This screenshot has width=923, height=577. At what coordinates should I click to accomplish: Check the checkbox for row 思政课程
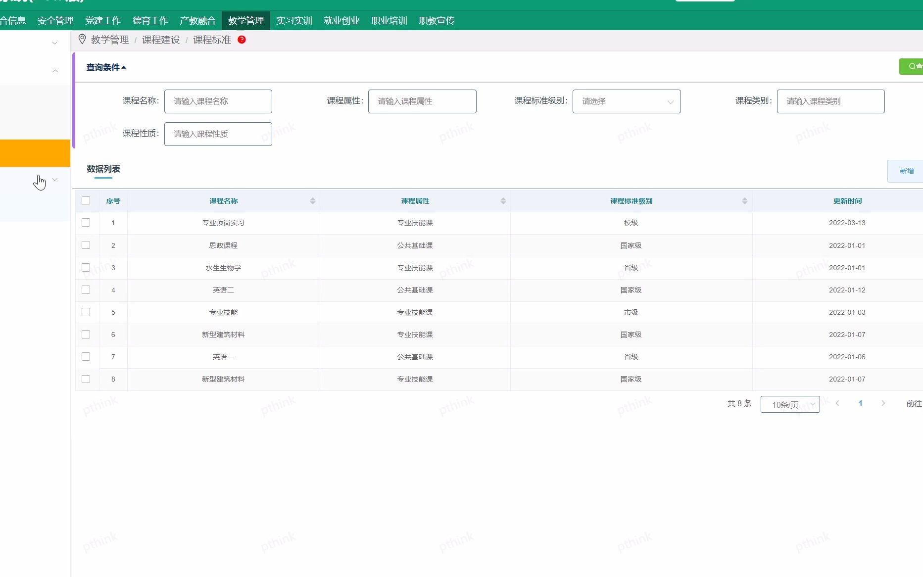[x=87, y=245]
